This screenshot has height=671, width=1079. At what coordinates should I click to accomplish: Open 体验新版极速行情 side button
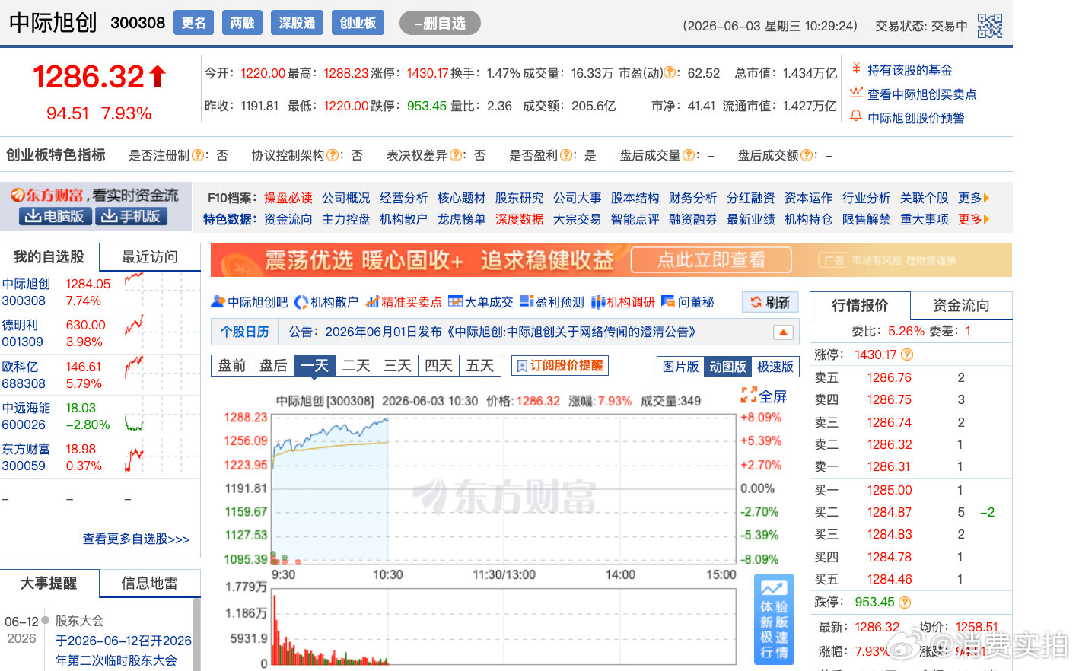coord(774,619)
